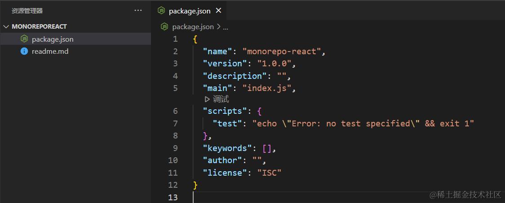Select package.json in the file tree
This screenshot has height=203, width=505.
click(x=75, y=39)
